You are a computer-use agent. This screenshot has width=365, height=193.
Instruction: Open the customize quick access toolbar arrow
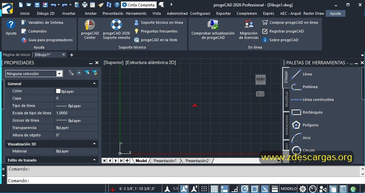(x=171, y=5)
